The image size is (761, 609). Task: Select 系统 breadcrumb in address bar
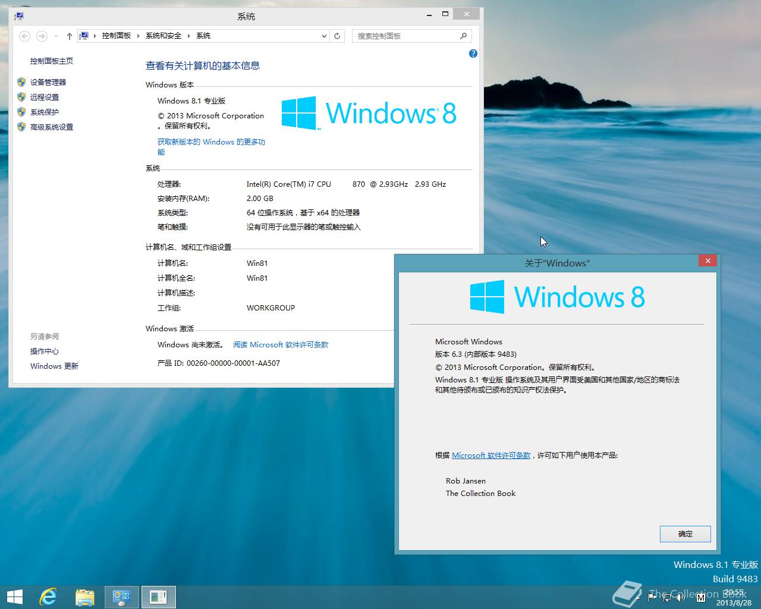pyautogui.click(x=203, y=36)
